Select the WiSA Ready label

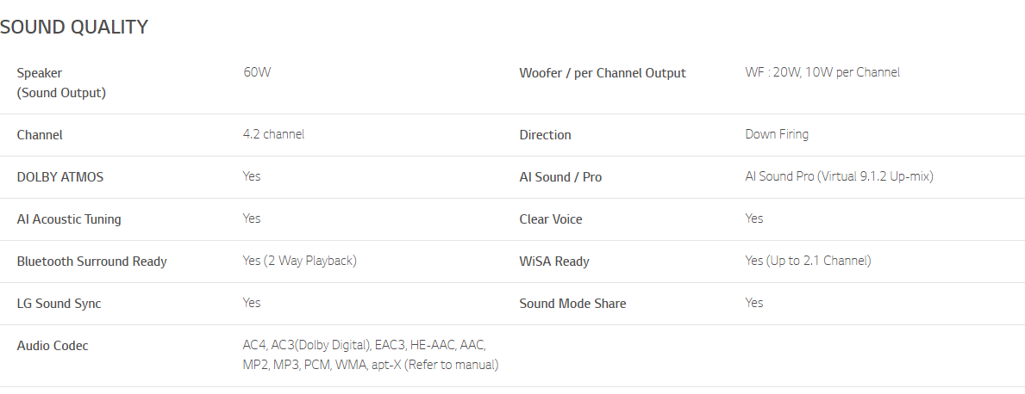pyautogui.click(x=554, y=262)
